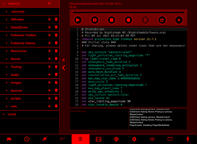Collapse the Internal tree chevron
197x144 pixels.
[4, 3]
